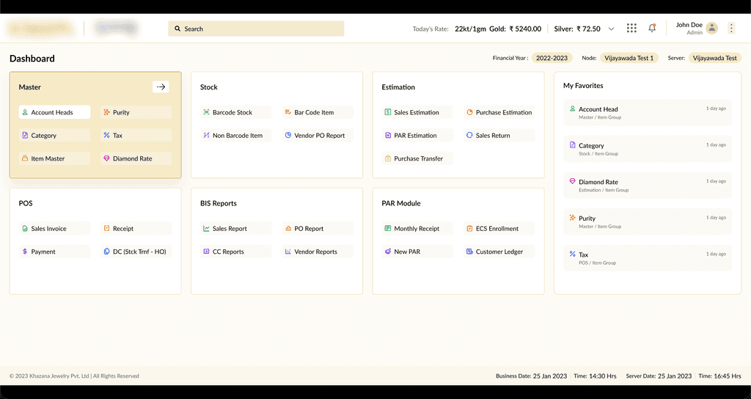The height and width of the screenshot is (399, 751).
Task: Click the Khazana Jewelry copyright text
Action: click(74, 376)
